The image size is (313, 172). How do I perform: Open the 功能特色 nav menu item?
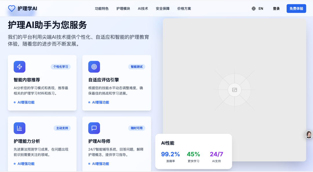pos(102,9)
